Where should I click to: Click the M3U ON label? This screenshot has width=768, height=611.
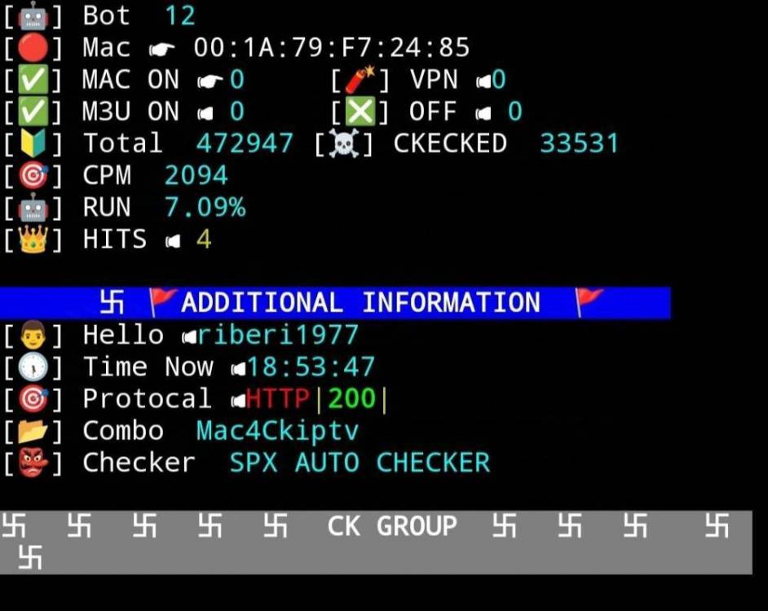tap(130, 111)
